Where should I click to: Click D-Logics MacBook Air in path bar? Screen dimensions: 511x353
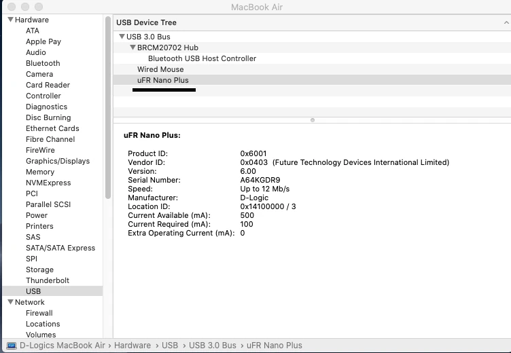63,345
